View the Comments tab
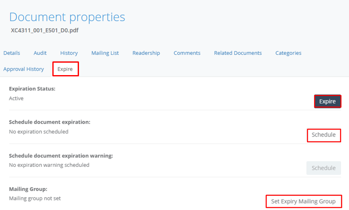 [x=187, y=53]
